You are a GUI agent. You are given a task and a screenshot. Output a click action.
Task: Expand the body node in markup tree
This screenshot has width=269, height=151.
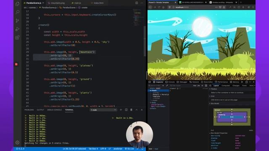[150, 102]
